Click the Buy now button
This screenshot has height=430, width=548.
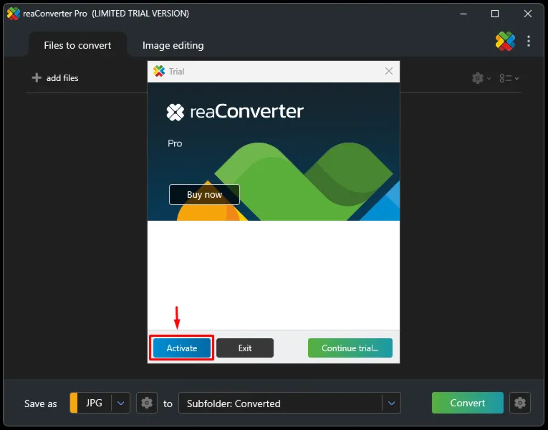[204, 194]
